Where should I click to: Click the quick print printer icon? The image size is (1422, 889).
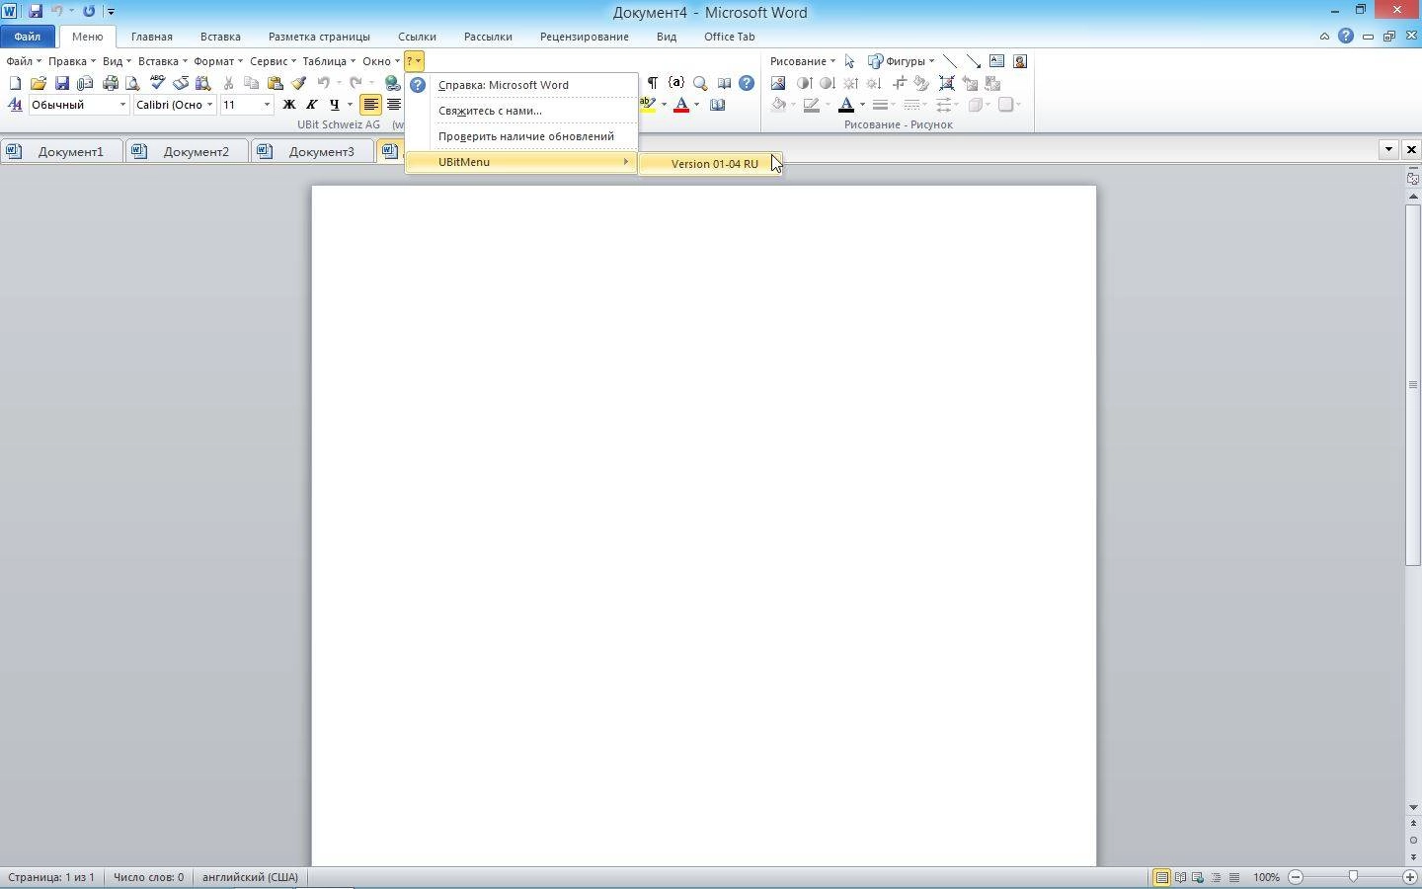110,84
